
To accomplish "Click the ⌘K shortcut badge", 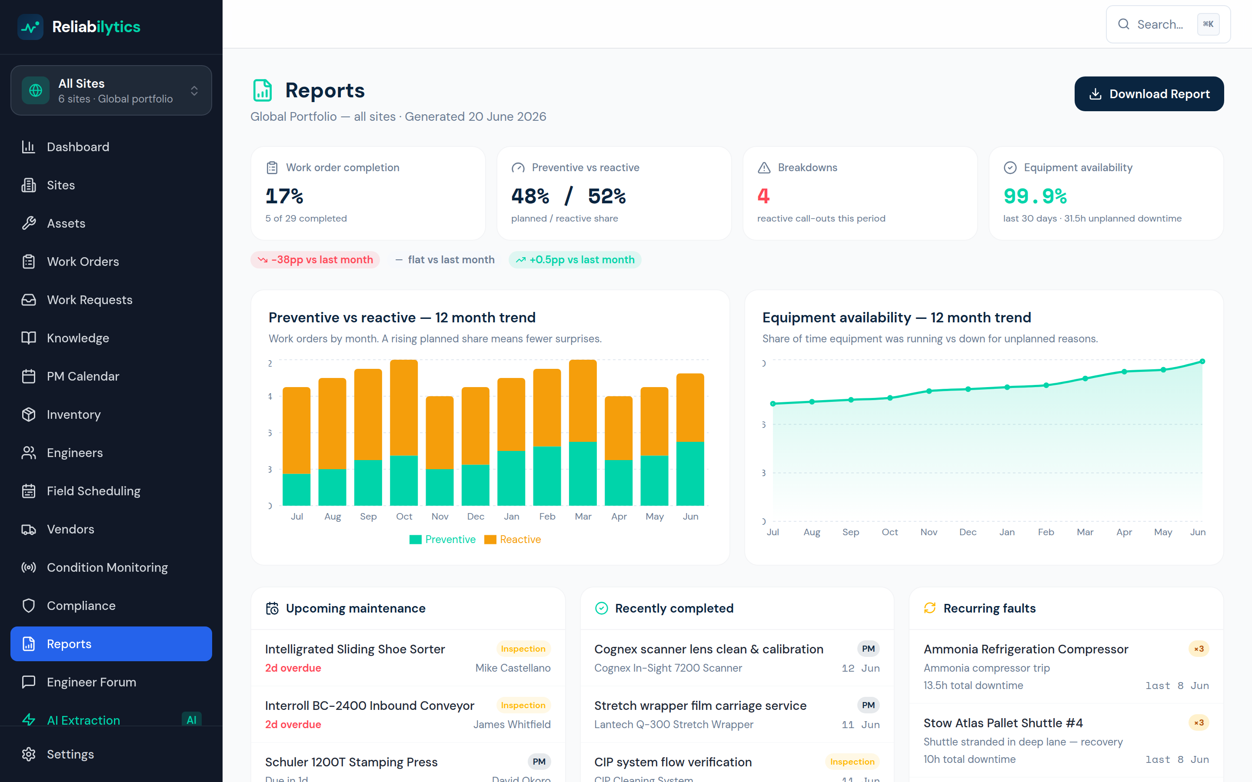I will tap(1208, 24).
